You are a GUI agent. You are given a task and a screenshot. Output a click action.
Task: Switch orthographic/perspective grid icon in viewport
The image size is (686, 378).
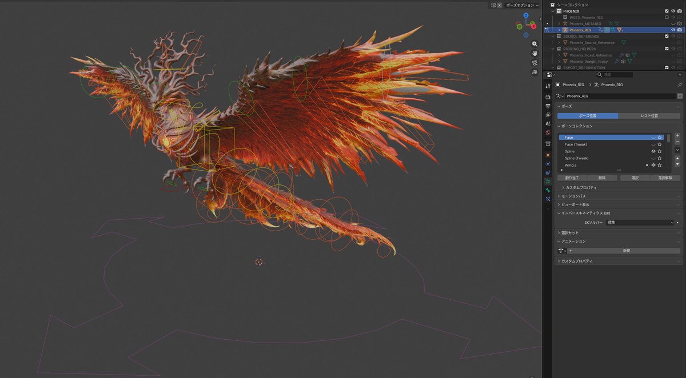point(535,72)
